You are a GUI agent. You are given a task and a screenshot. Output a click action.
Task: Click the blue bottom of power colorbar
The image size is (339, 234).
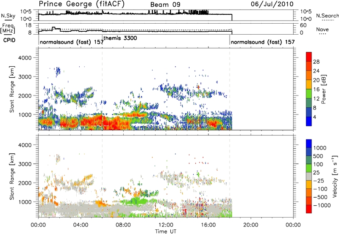click(309, 122)
